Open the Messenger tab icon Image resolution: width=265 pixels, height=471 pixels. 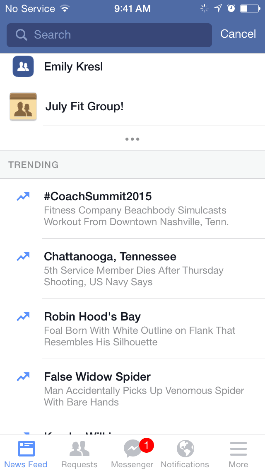point(132,449)
